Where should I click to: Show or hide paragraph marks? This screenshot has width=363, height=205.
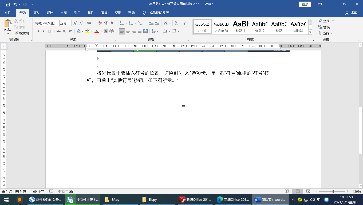point(184,23)
